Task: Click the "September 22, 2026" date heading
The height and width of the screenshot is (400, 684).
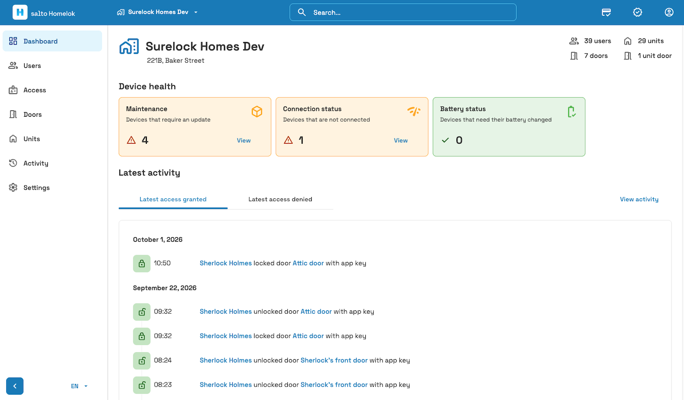Action: [165, 288]
